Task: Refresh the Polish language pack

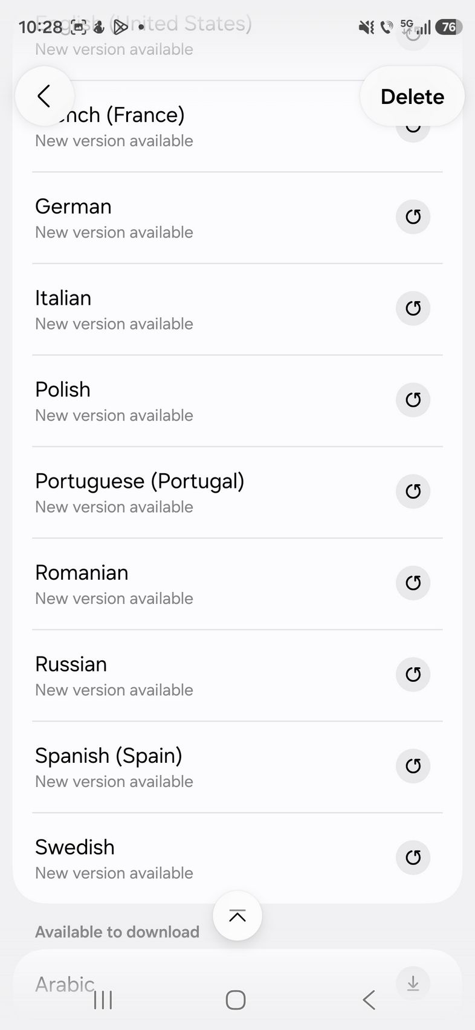Action: 413,400
